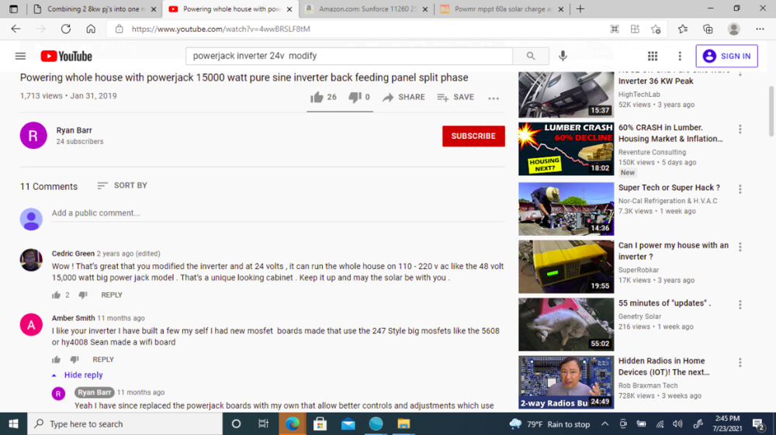
Task: Open the YouTube apps grid icon
Action: point(653,57)
